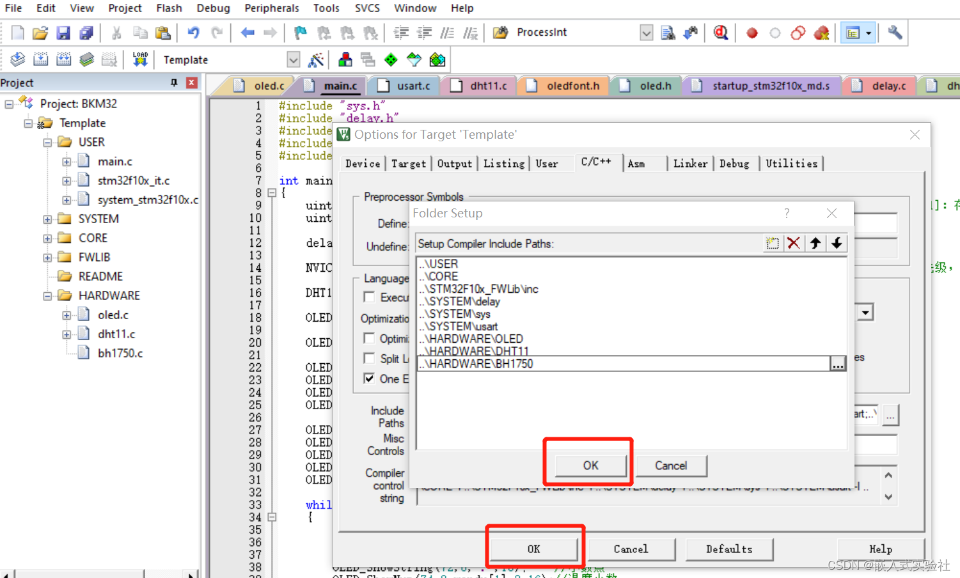
Task: Add a new include path entry icon
Action: click(773, 243)
